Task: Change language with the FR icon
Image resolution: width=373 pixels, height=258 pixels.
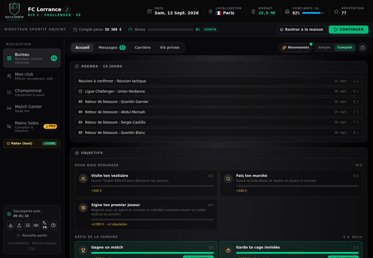Action: (45, 226)
